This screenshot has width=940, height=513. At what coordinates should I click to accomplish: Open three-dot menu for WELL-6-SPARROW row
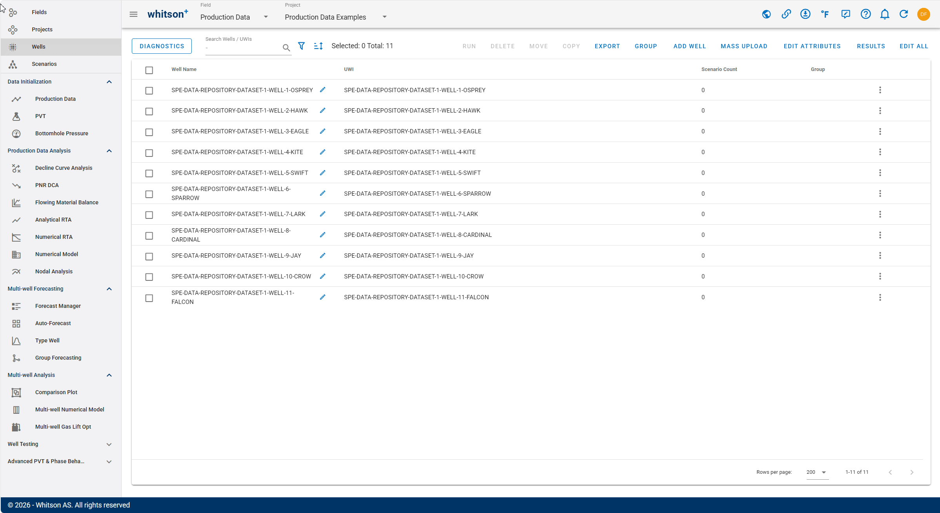click(x=880, y=194)
